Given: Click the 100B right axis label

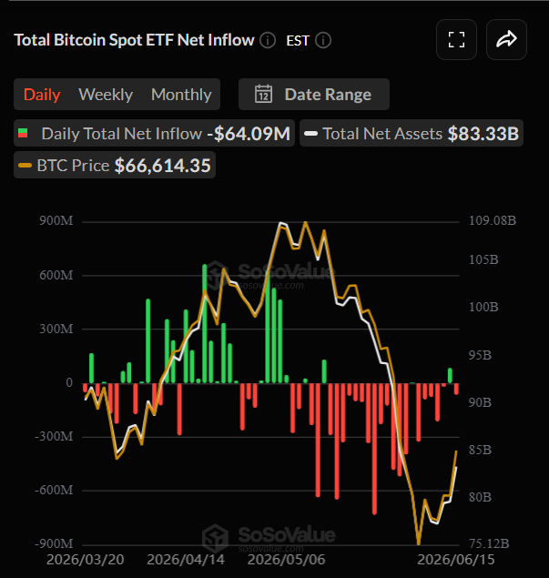Looking at the screenshot, I should pos(483,307).
